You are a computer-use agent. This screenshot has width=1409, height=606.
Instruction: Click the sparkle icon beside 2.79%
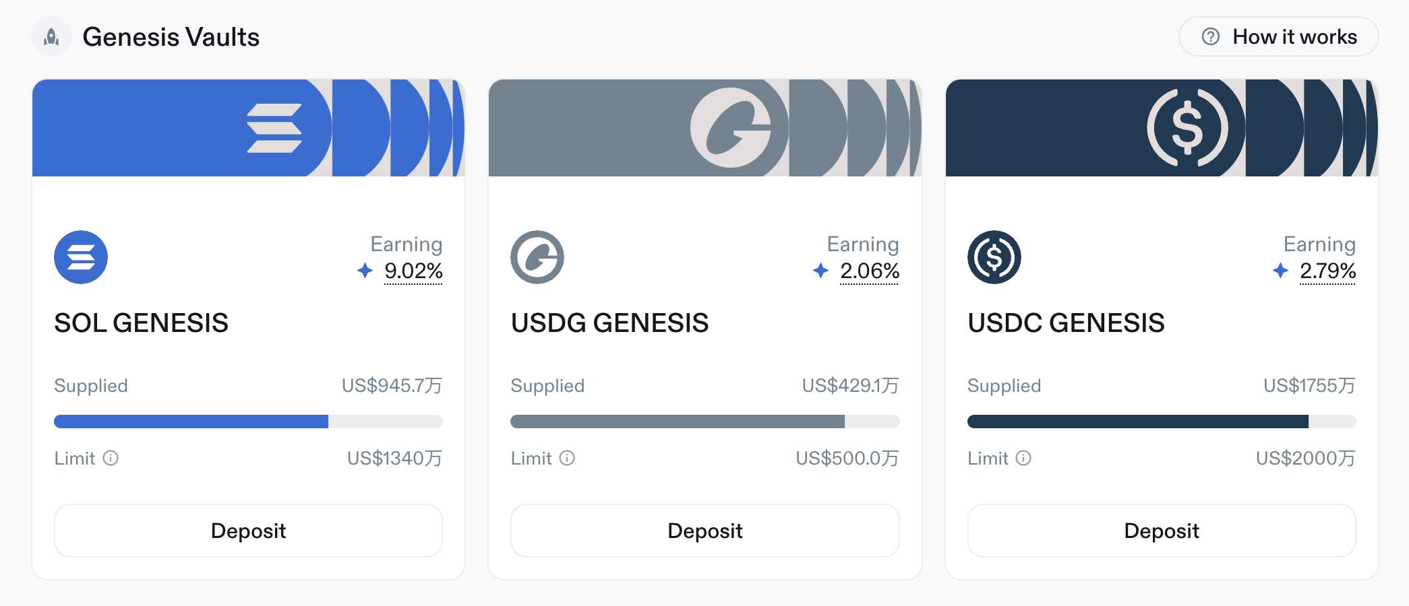(1280, 271)
